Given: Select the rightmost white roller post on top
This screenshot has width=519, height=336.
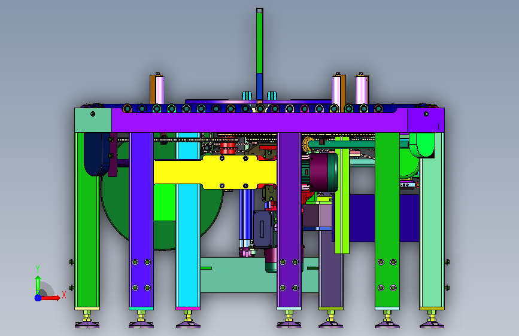Looking at the screenshot, I should pyautogui.click(x=361, y=89).
